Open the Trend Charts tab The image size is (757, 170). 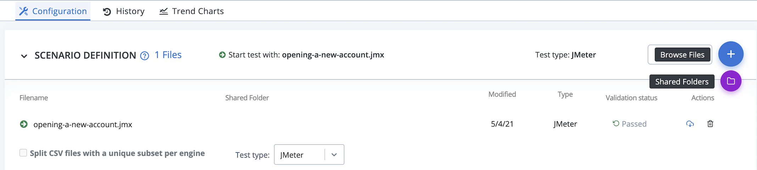192,11
